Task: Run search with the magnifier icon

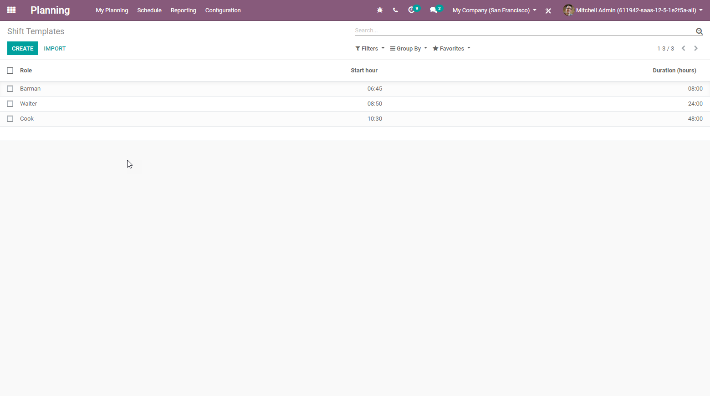Action: (x=699, y=31)
